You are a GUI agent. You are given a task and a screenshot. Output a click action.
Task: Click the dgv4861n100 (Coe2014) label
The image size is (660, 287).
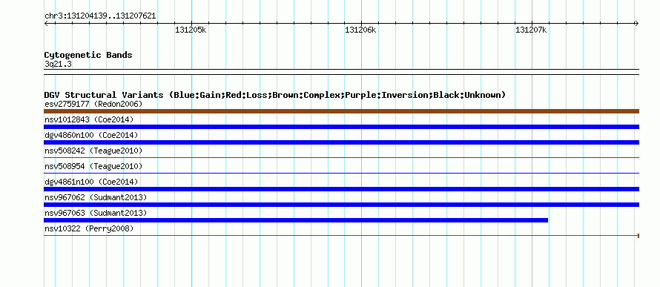91,182
